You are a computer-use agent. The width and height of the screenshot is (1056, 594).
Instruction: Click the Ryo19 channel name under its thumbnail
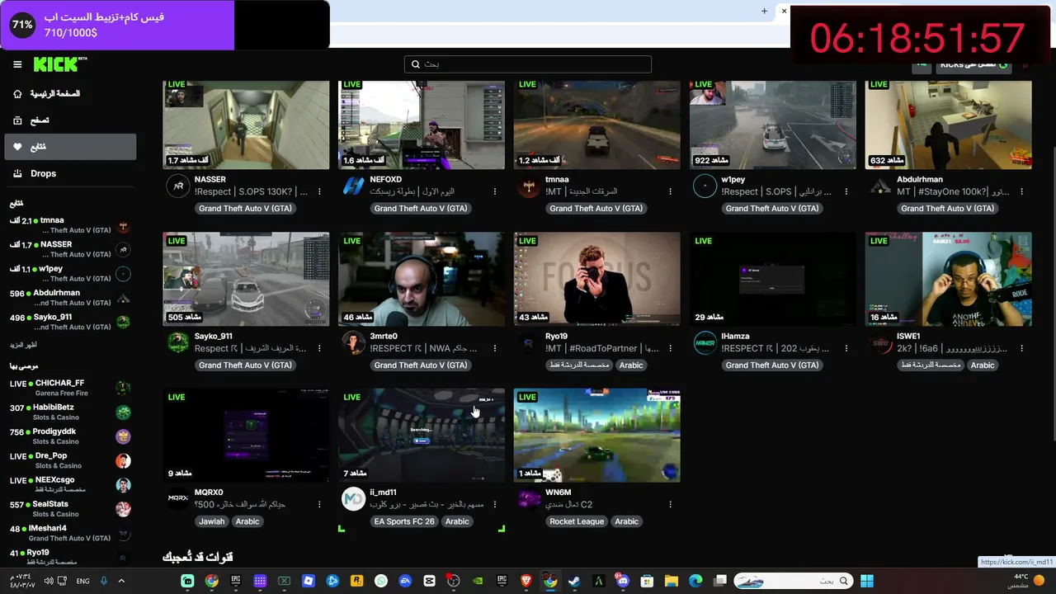[557, 337]
